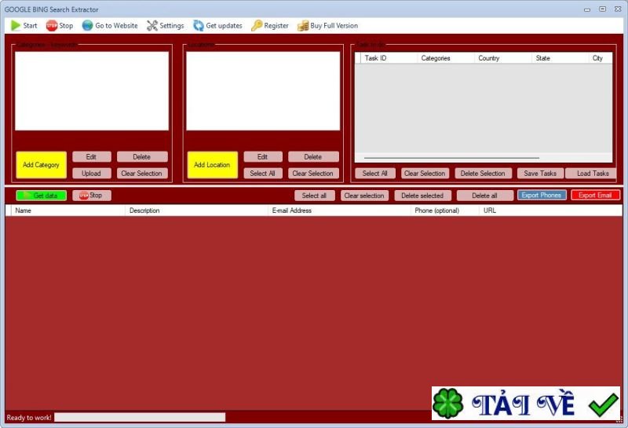
Task: Click Delete under the locations list
Action: point(313,157)
